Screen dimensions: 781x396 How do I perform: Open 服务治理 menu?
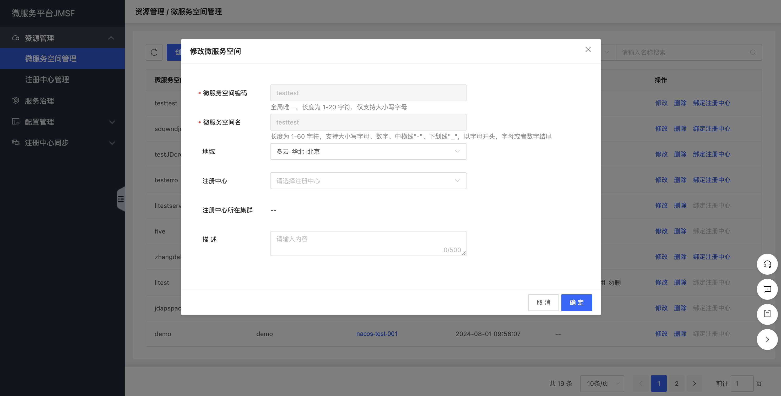62,101
